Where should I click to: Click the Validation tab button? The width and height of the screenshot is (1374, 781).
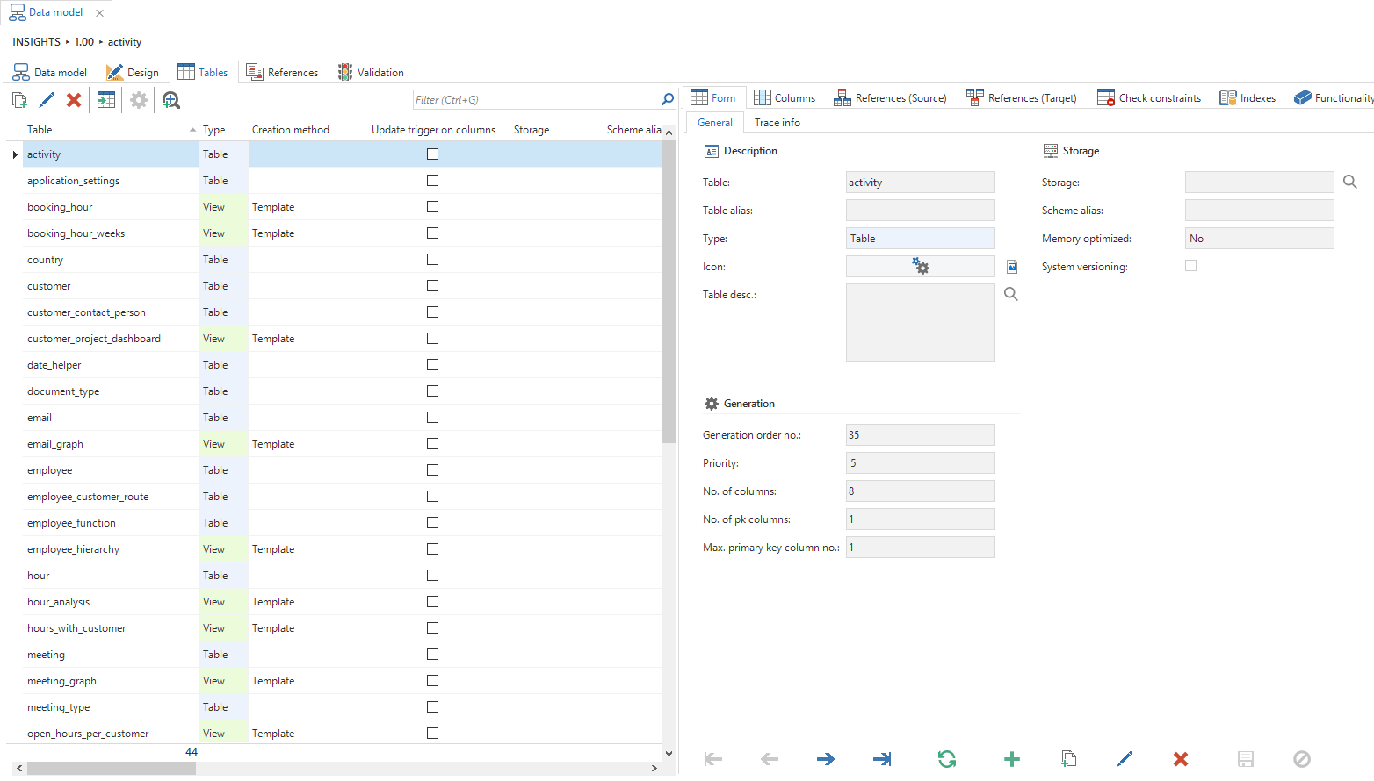371,73
